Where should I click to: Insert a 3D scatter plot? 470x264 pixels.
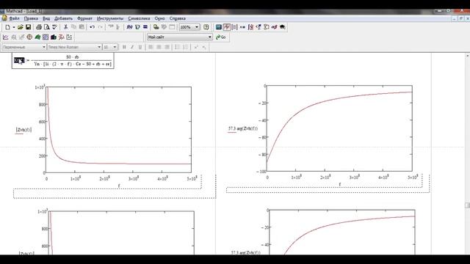coord(62,37)
